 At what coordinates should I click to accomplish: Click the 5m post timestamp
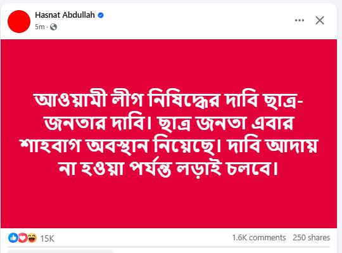pyautogui.click(x=40, y=27)
